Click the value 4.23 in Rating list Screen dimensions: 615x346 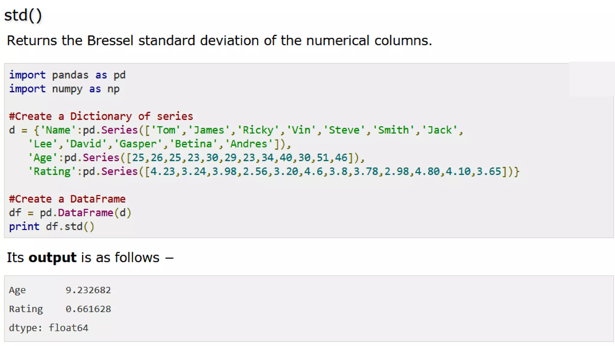(x=162, y=171)
